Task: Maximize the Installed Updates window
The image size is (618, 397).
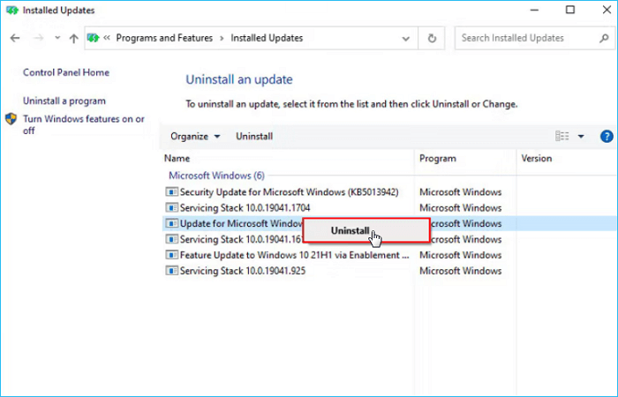Action: (570, 10)
